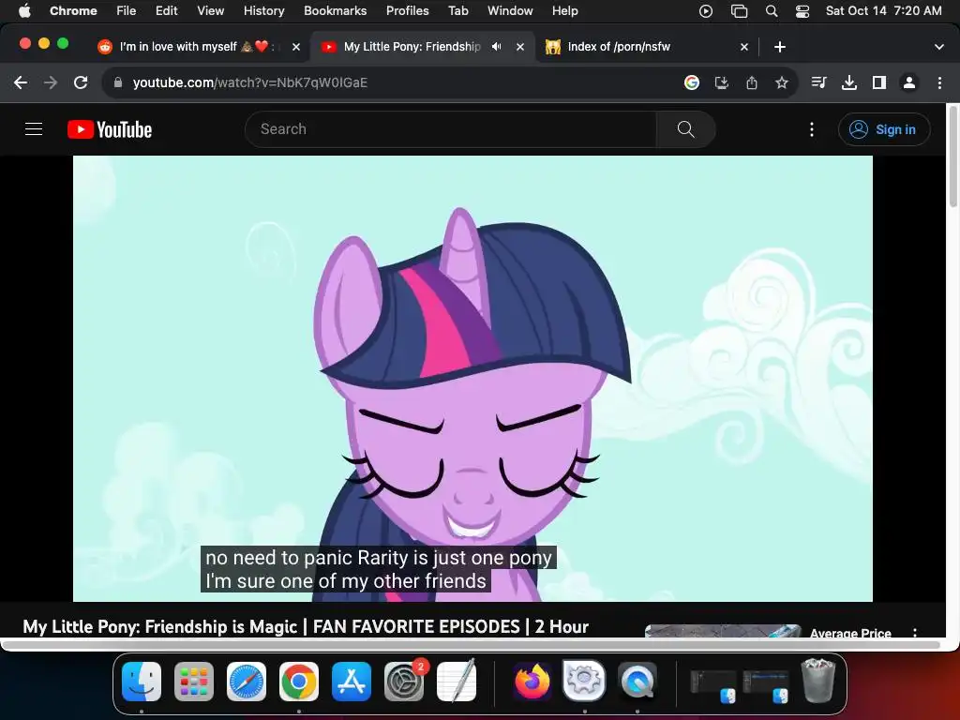Focus the YouTube Search field
The image size is (960, 720).
click(x=451, y=129)
